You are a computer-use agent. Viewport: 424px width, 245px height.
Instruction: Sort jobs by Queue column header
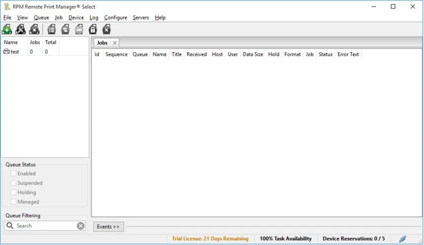click(x=140, y=54)
